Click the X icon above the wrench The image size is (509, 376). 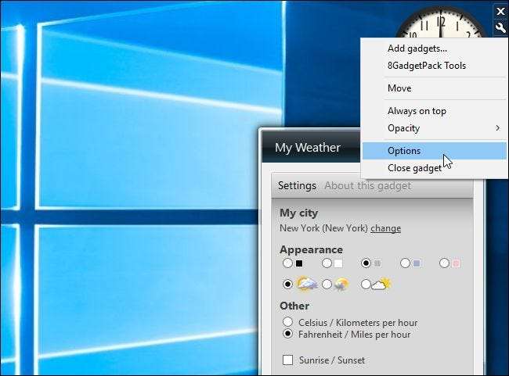point(500,12)
